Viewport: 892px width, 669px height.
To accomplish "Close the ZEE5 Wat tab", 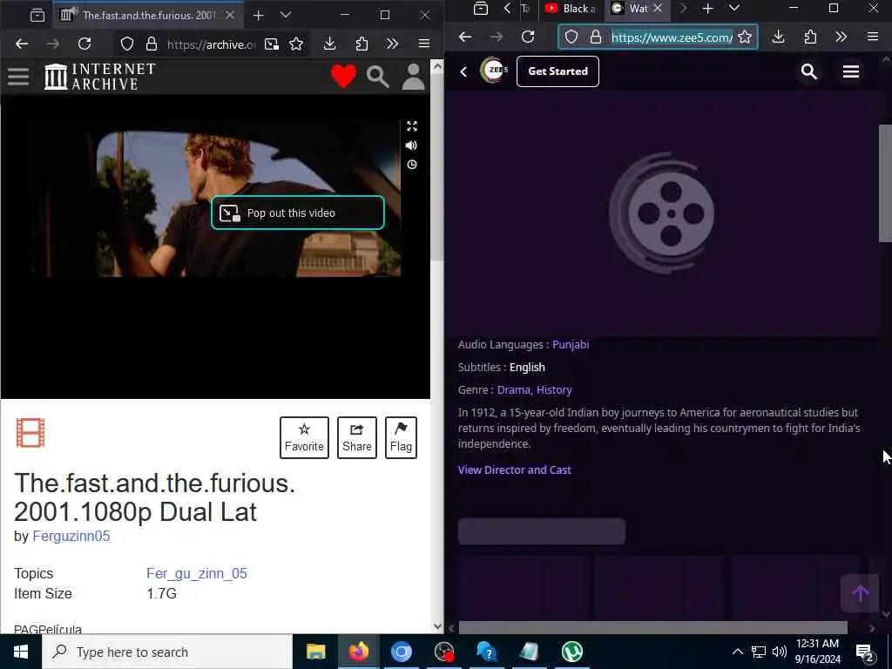I will point(658,8).
